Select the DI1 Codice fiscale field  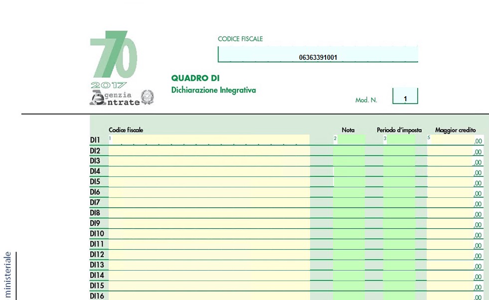(x=209, y=140)
